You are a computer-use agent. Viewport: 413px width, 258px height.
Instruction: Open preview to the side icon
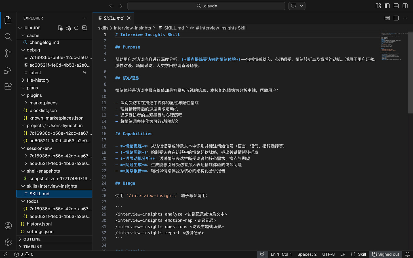pyautogui.click(x=387, y=18)
